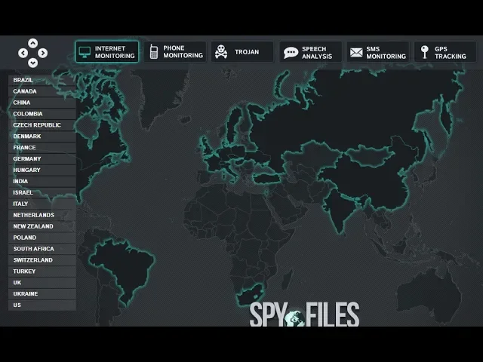
Task: Click highlighted India on the map
Action: [x=340, y=210]
